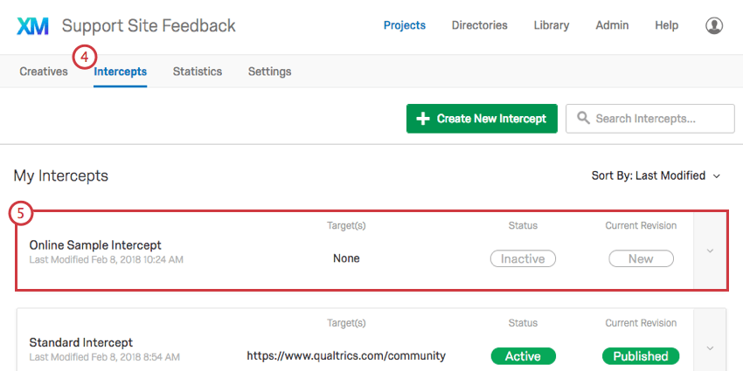Open Library from the top navigation

pyautogui.click(x=552, y=25)
